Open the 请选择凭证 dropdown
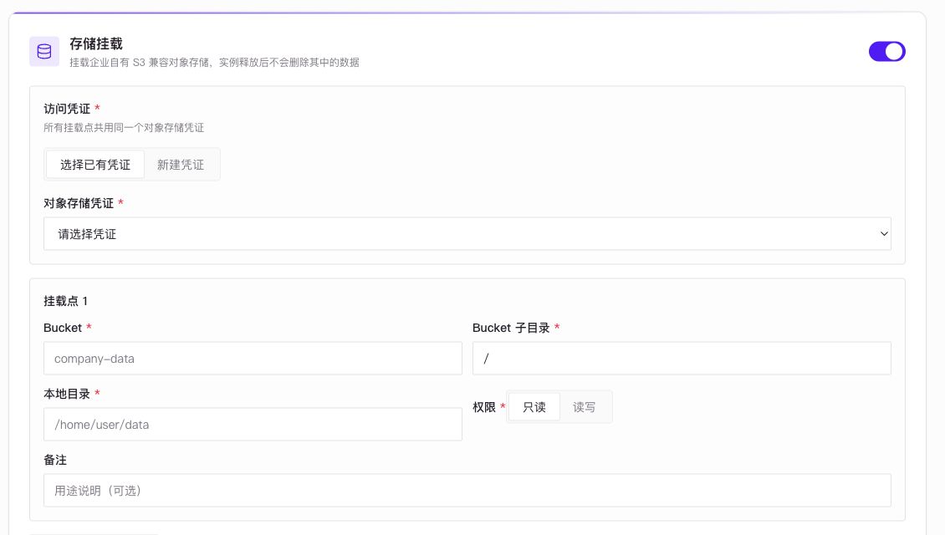This screenshot has height=535, width=945. click(467, 234)
